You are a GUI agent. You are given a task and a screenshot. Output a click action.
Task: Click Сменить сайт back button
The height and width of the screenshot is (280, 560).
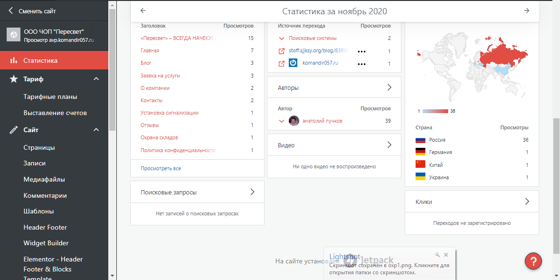point(32,11)
